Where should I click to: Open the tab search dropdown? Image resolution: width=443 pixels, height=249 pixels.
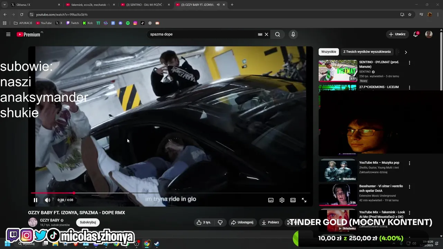[4, 5]
